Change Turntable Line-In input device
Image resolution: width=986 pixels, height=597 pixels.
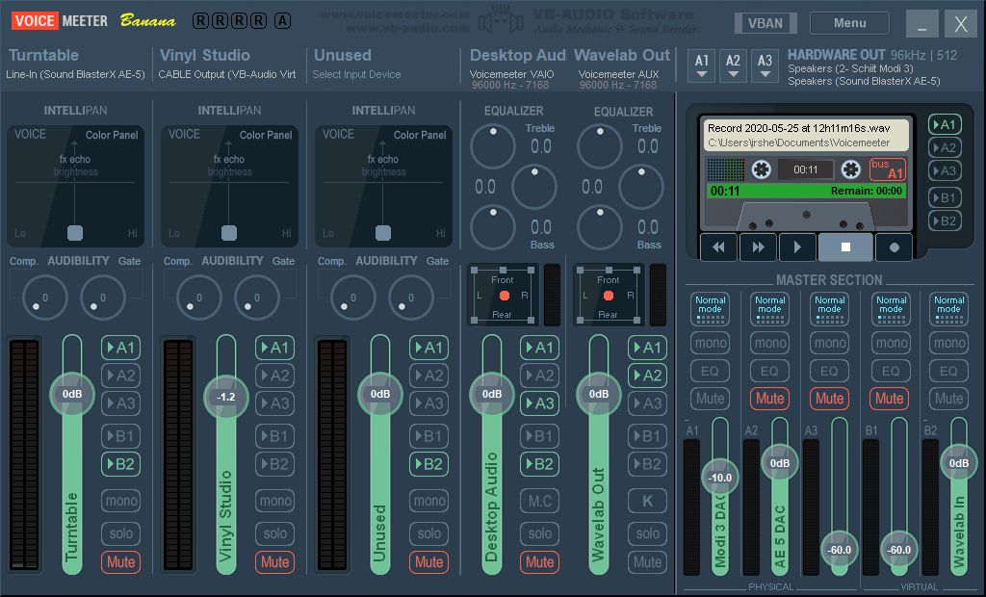coord(75,74)
